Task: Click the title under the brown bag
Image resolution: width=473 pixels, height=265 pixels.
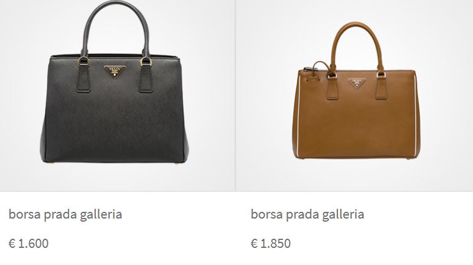Action: (307, 214)
